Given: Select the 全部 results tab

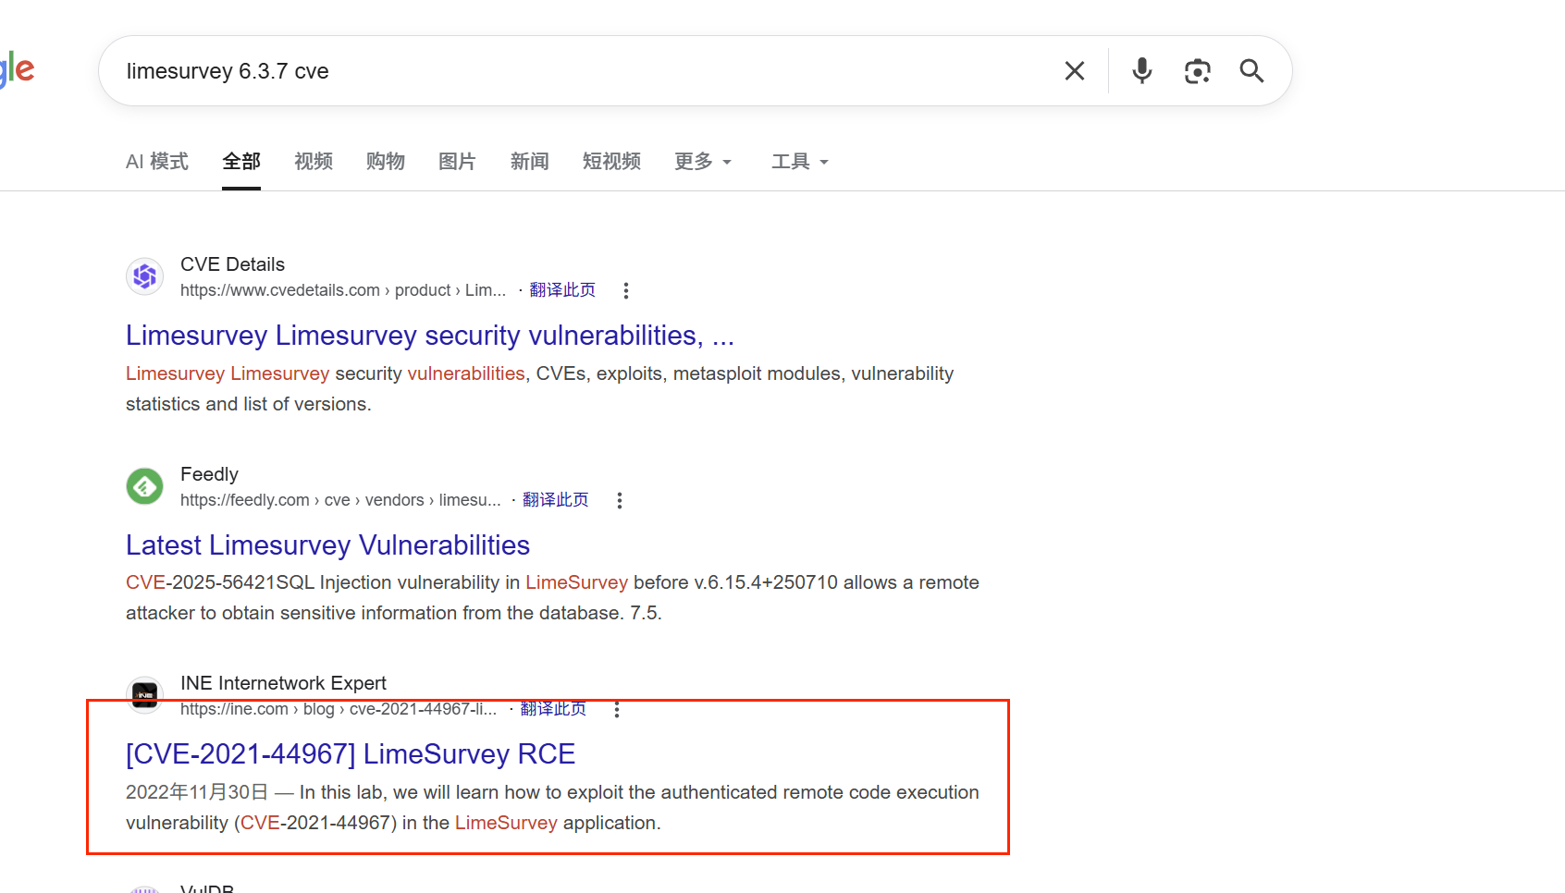Looking at the screenshot, I should pos(241,162).
